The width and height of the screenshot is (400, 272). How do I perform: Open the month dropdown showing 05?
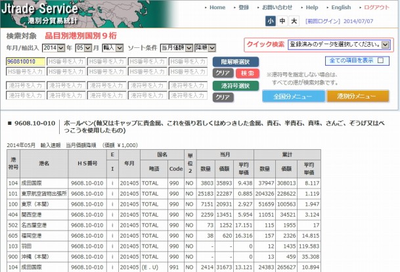coord(82,48)
